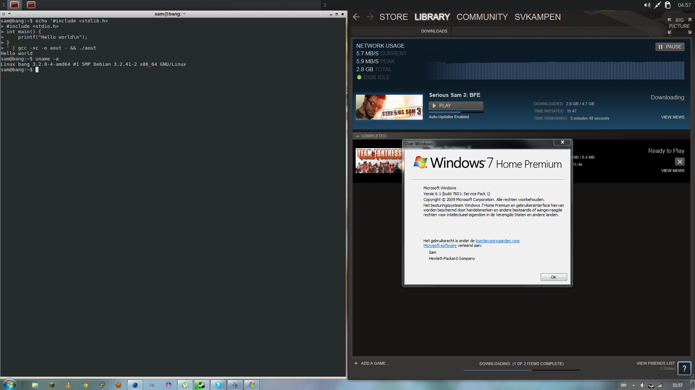The height and width of the screenshot is (390, 695).
Task: Open the Steam help question mark
Action: (x=684, y=368)
